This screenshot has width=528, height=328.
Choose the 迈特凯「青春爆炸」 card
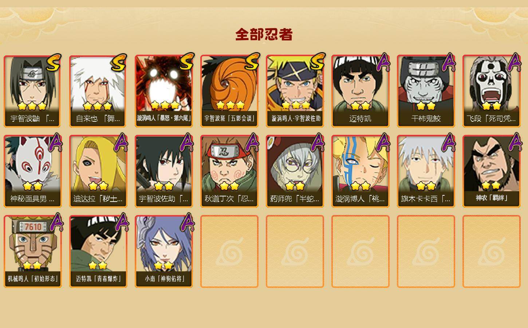tap(98, 251)
